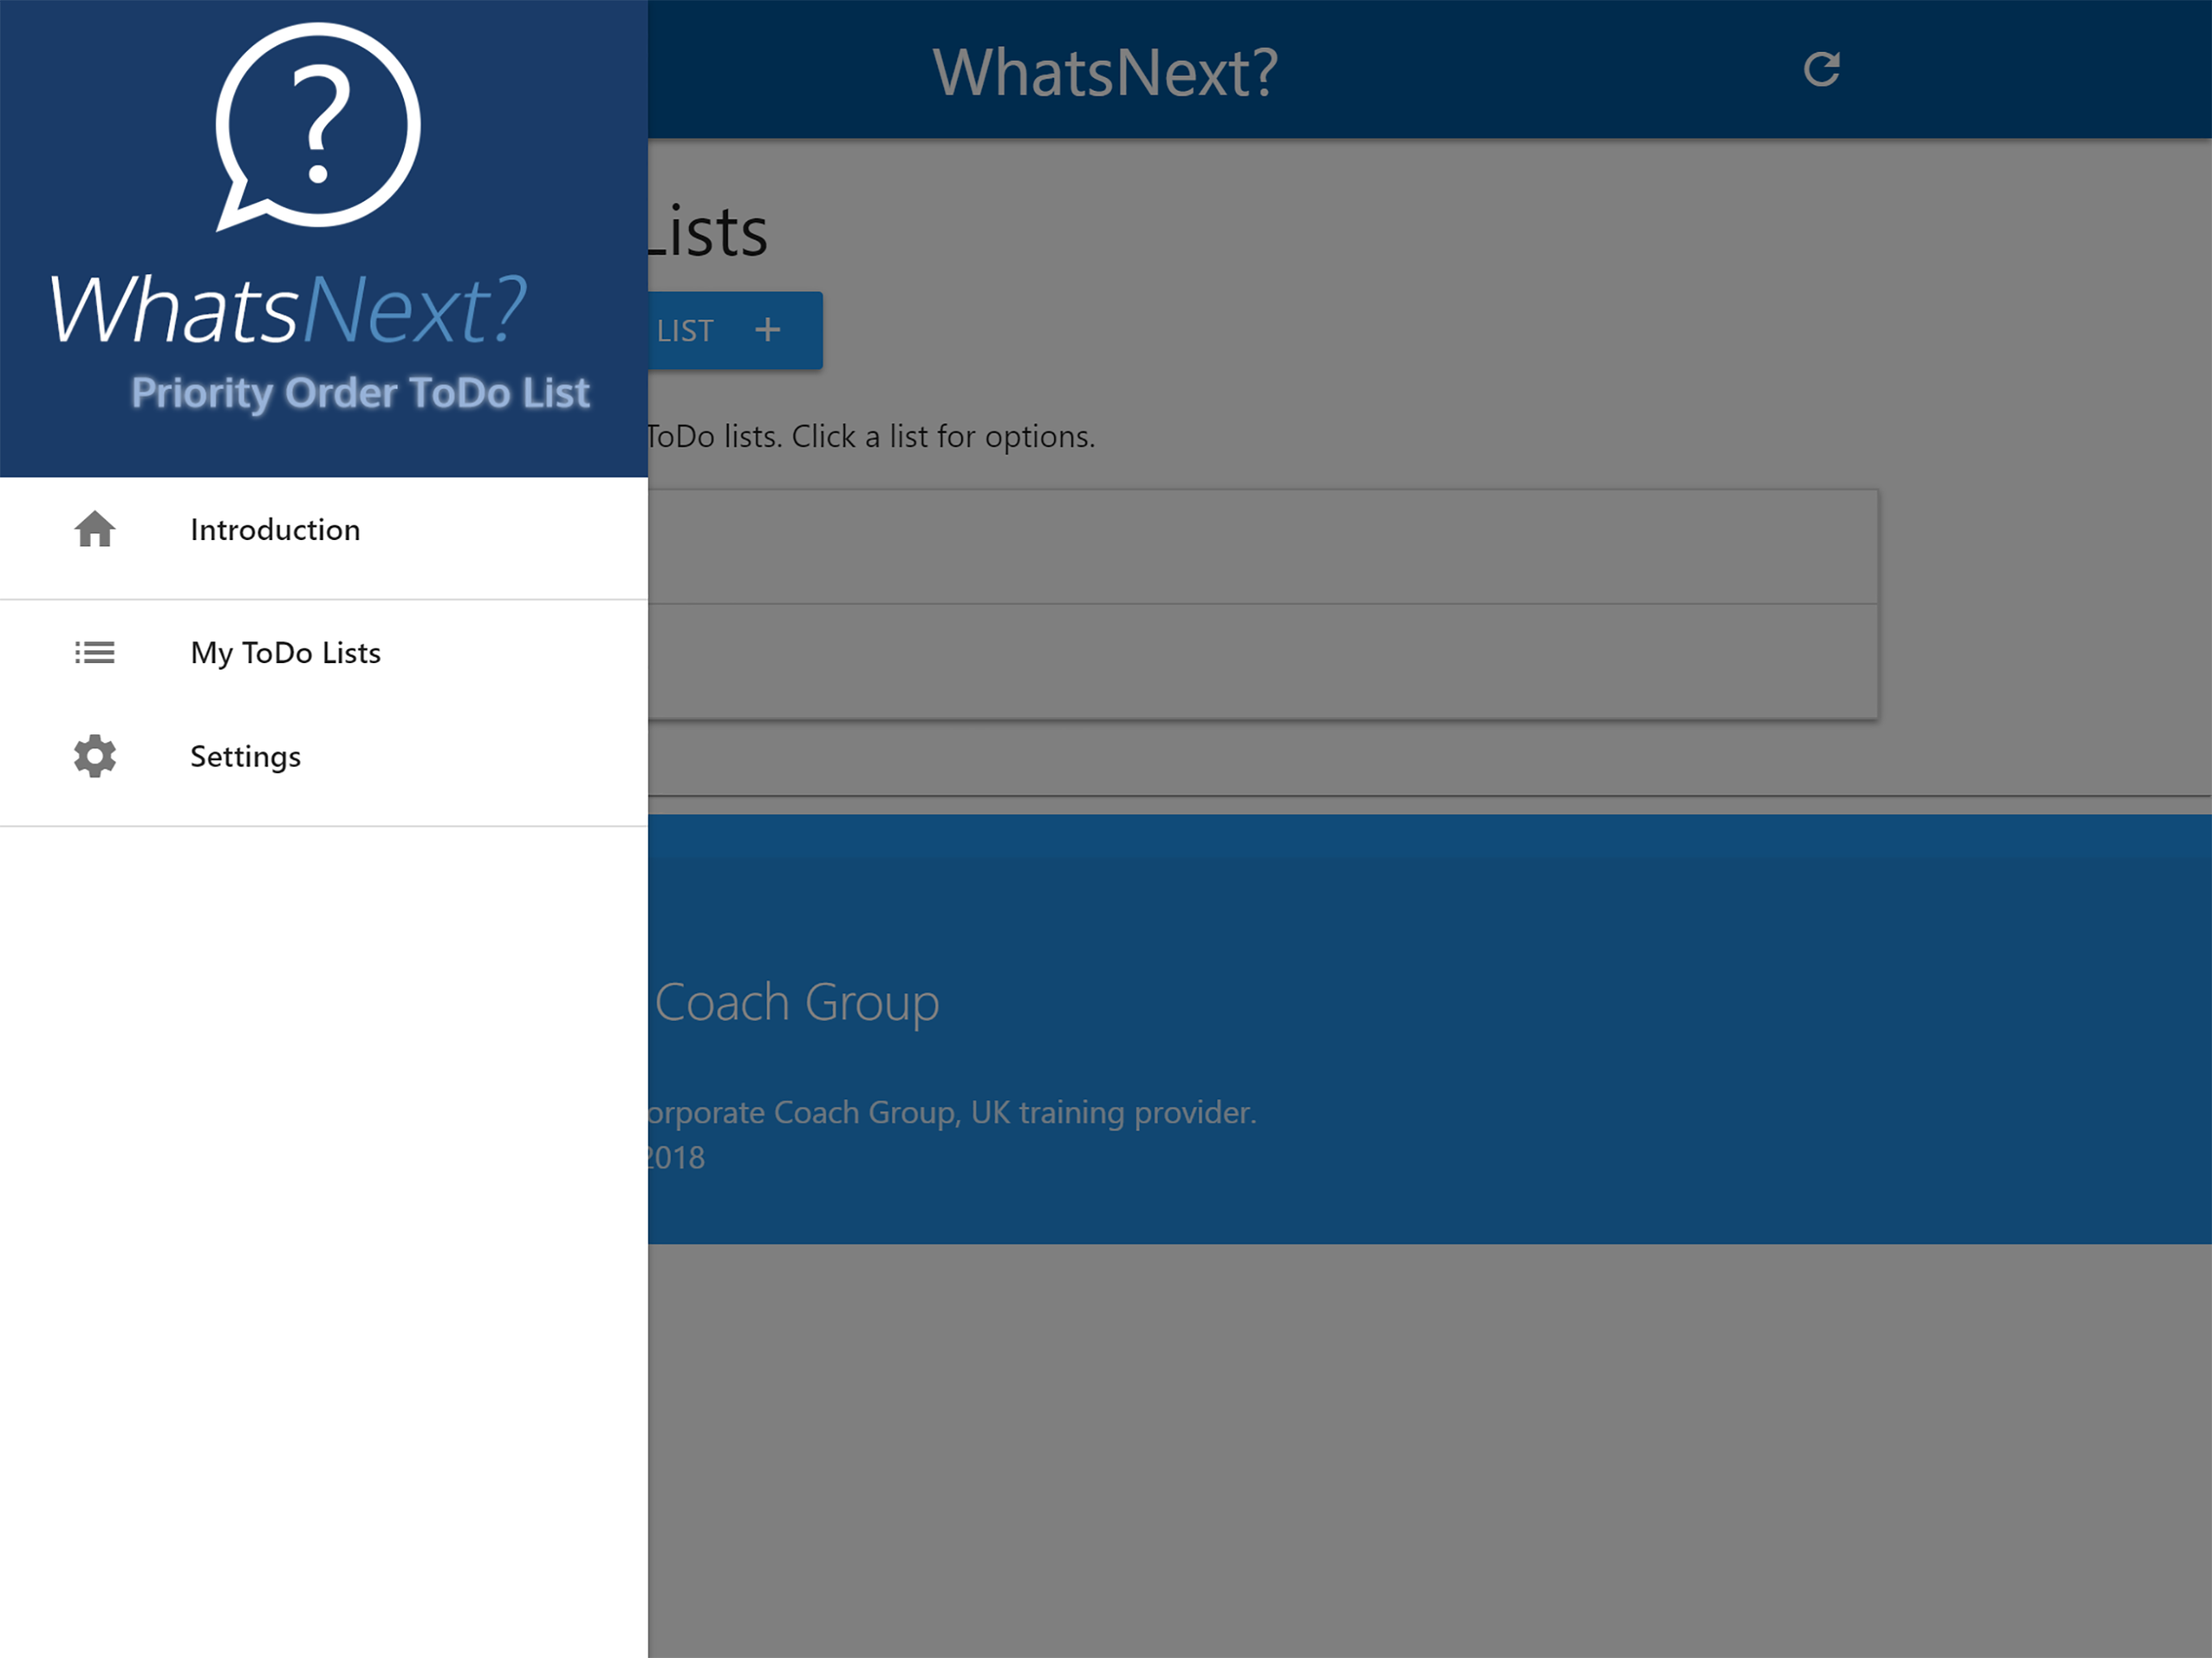Click the plus icon on the LIST button
The image size is (2212, 1658).
767,330
